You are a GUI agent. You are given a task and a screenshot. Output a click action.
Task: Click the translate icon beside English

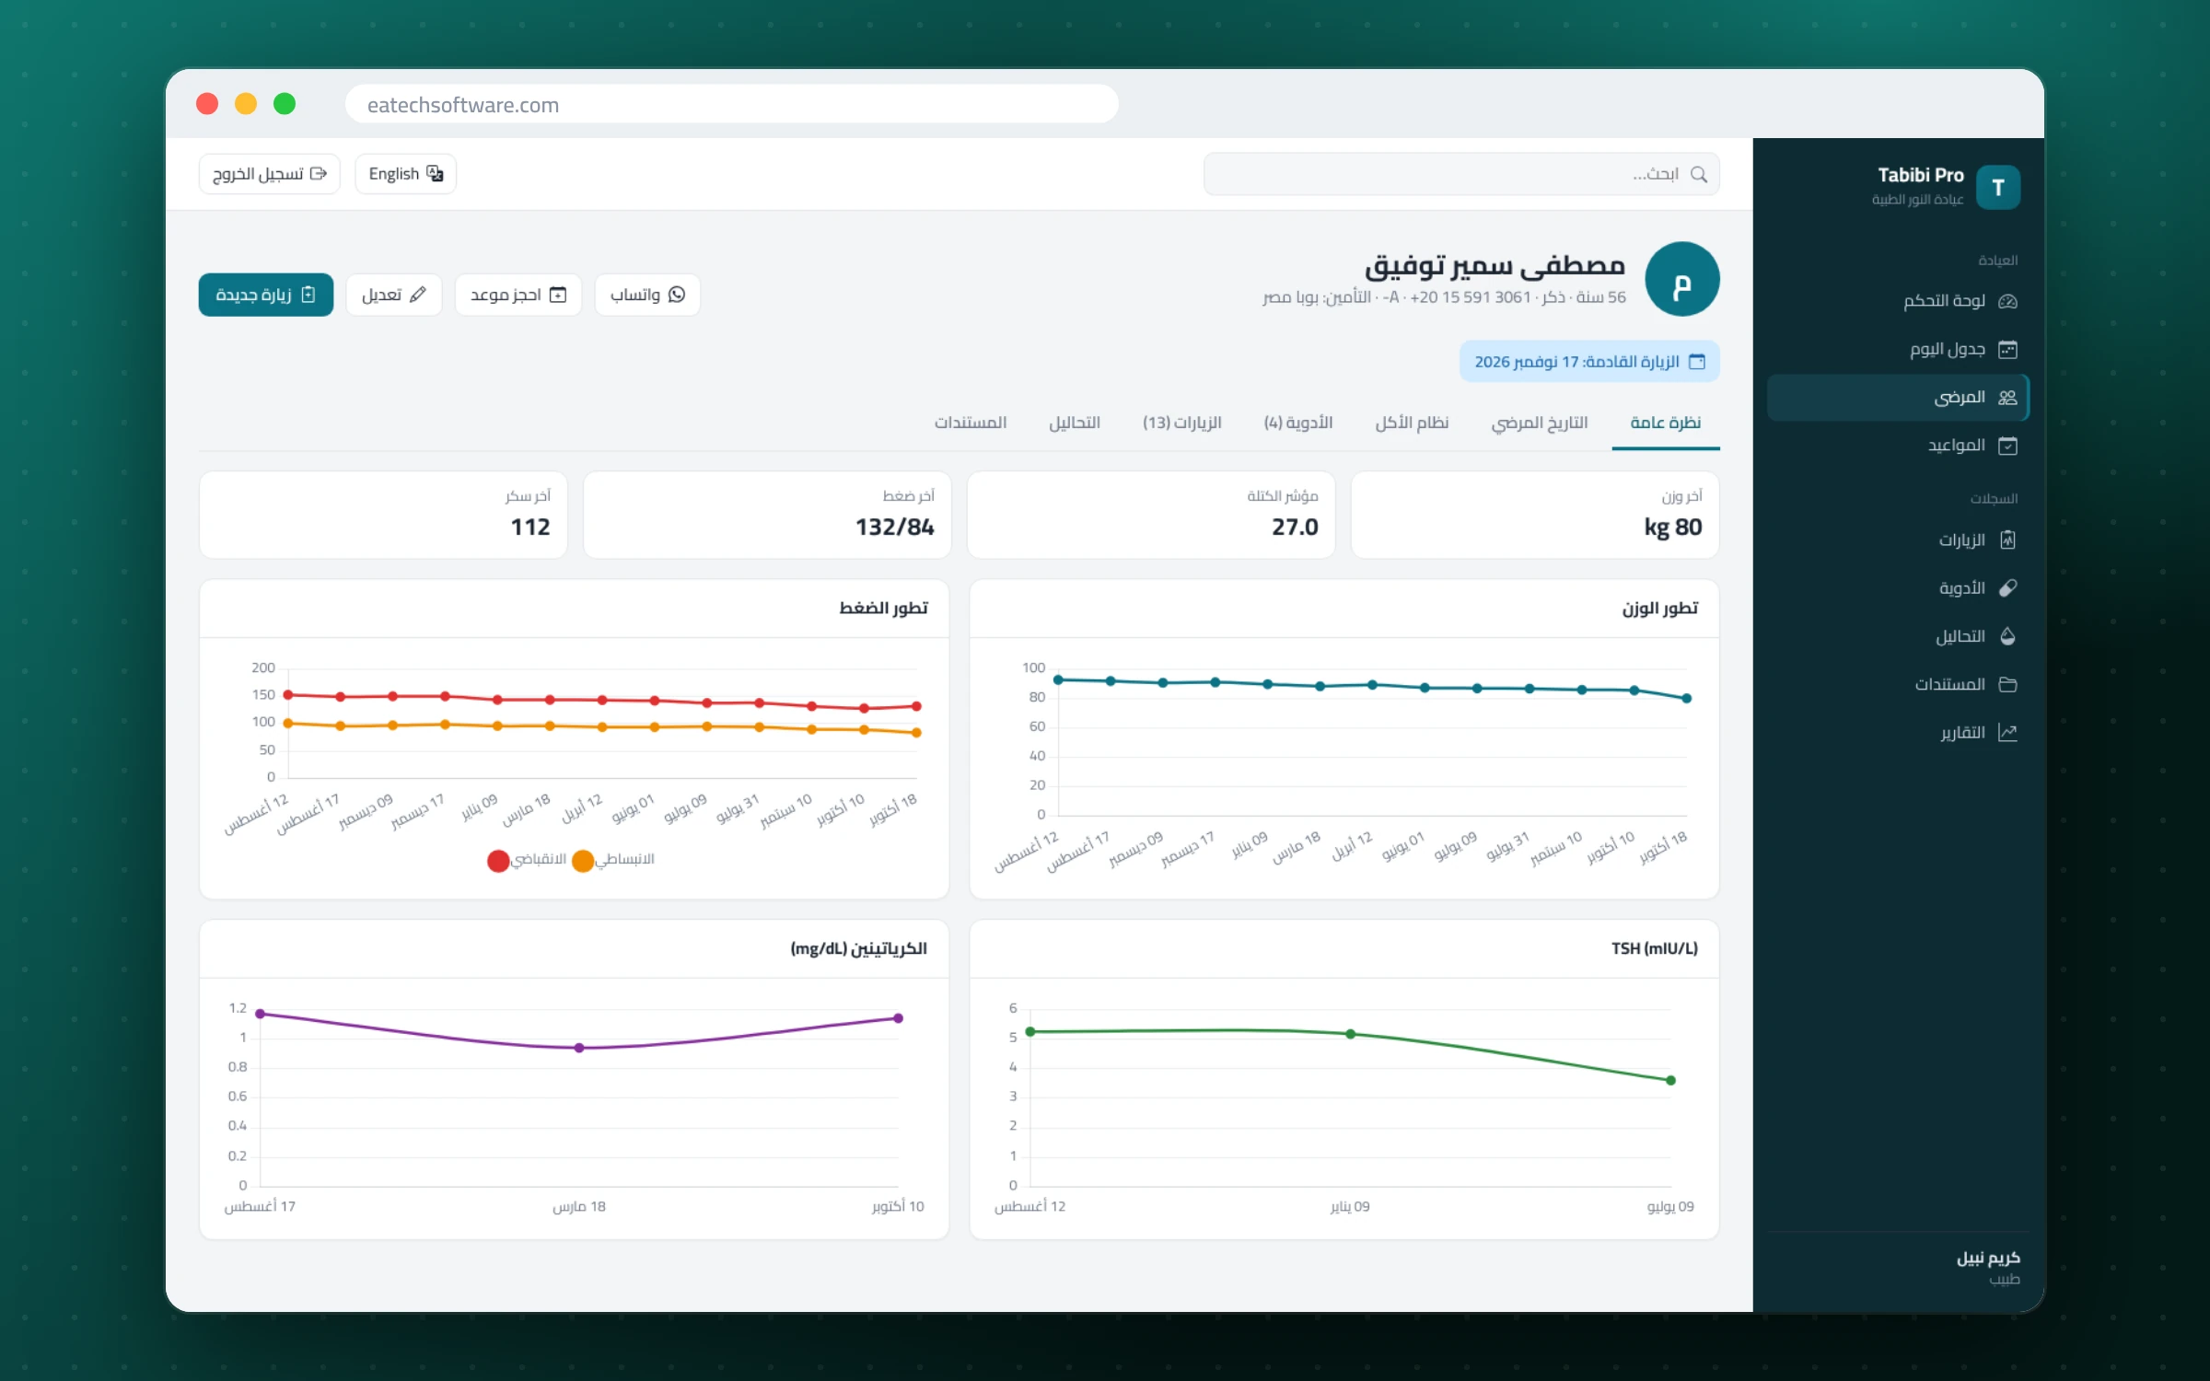(x=435, y=173)
